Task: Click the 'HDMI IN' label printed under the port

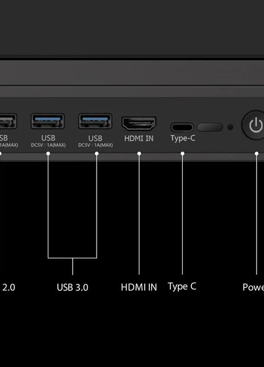Action: (x=139, y=138)
